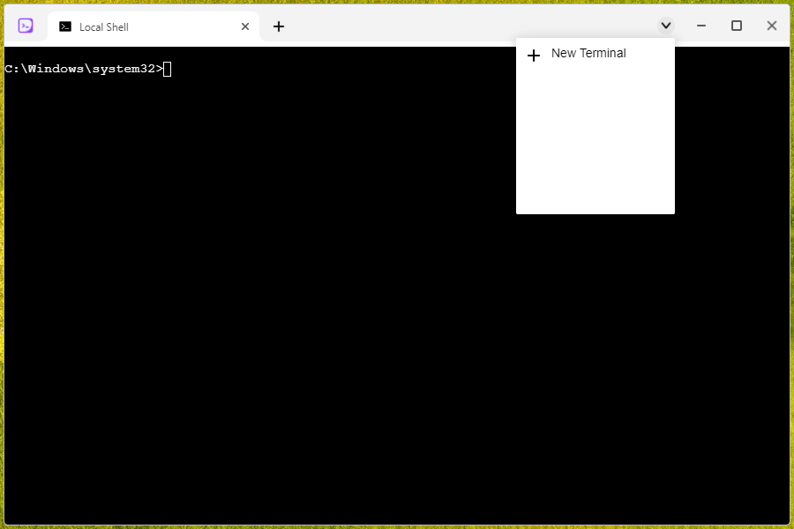This screenshot has height=529, width=794.
Task: Choose New Terminal from the menu
Action: (x=588, y=54)
